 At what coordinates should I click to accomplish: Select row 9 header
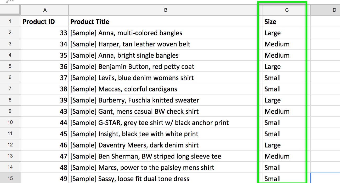click(x=10, y=111)
